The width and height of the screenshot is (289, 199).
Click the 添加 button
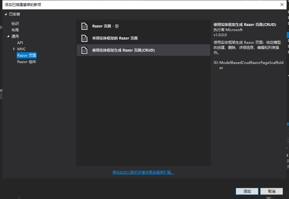(247, 191)
